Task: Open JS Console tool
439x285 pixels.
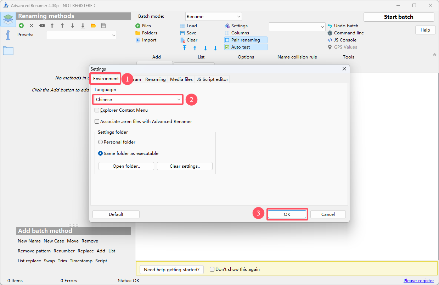Action: (342, 40)
